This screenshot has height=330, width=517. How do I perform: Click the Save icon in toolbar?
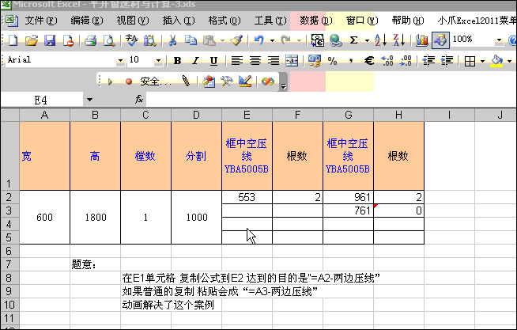point(49,40)
